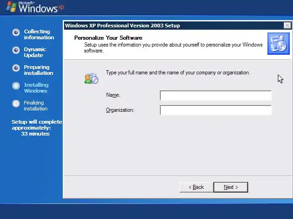The height and width of the screenshot is (219, 293).
Task: Click the 'Installing Windows' step text
Action: click(x=36, y=88)
